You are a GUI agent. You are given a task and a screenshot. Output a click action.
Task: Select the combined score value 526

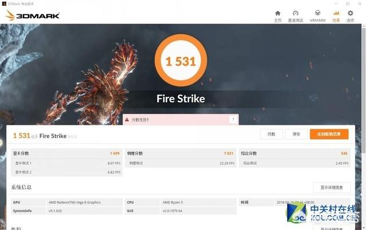344,153
